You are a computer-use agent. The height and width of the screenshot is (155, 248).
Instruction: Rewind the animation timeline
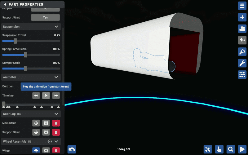pos(36,95)
